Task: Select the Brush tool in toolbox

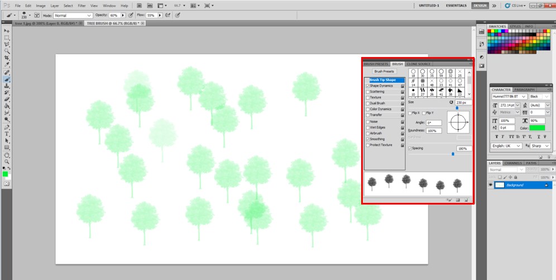Action: [7, 79]
